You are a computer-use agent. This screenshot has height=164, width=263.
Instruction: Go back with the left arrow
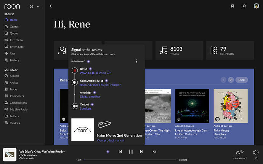coord(51,6)
